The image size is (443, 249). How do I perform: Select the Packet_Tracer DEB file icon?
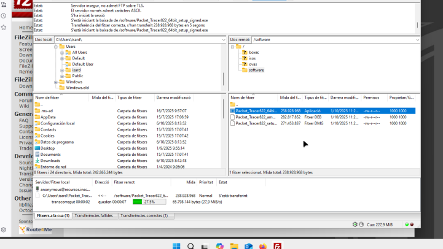232,117
